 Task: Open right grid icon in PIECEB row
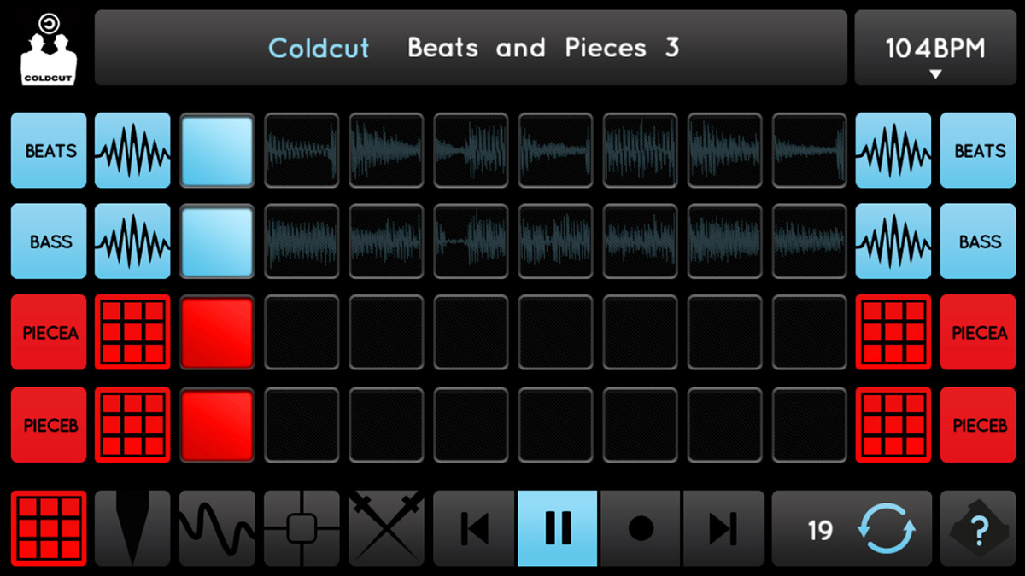point(893,424)
